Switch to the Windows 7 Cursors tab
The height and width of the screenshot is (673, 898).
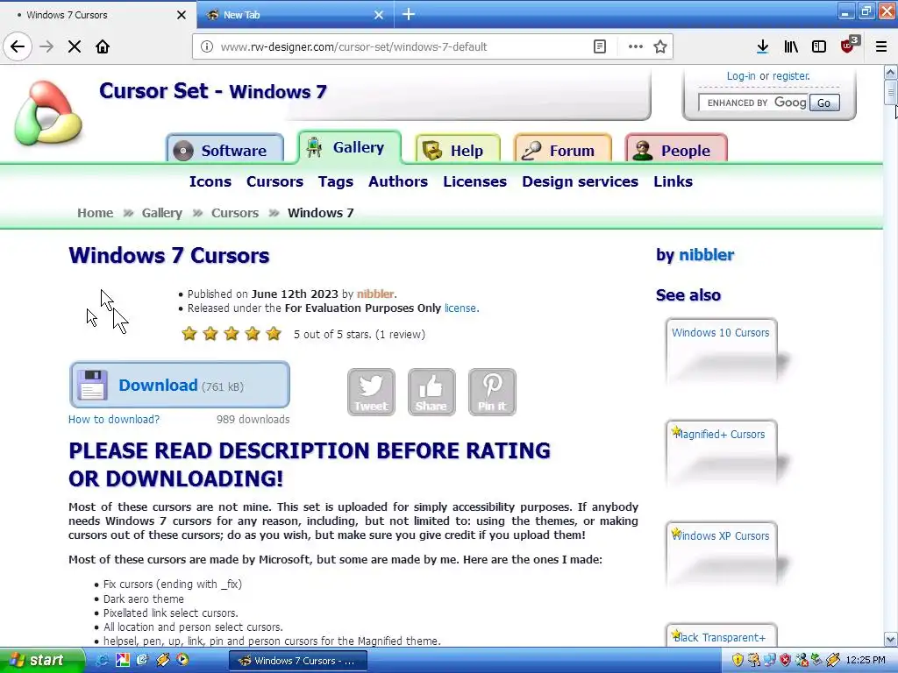tap(98, 15)
